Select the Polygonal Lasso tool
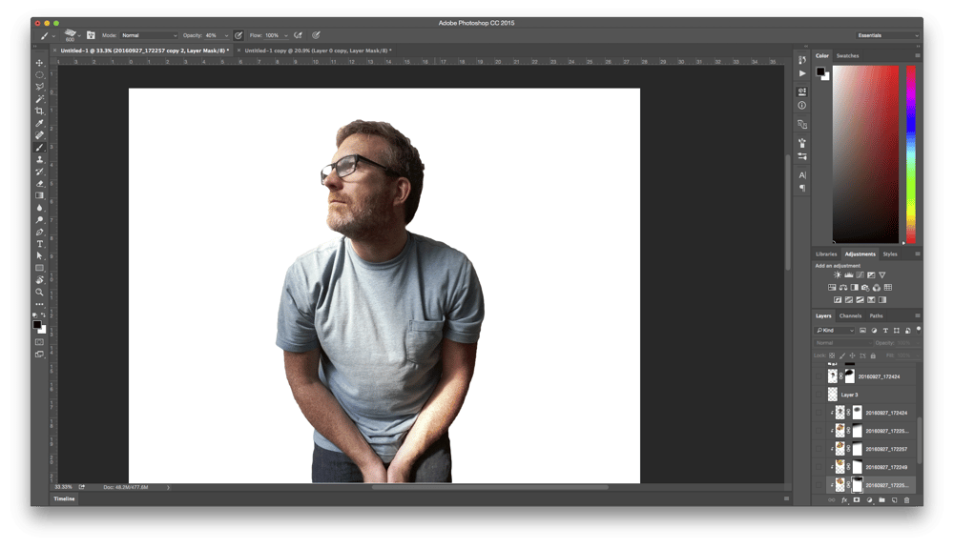This screenshot has height=548, width=954. [39, 87]
